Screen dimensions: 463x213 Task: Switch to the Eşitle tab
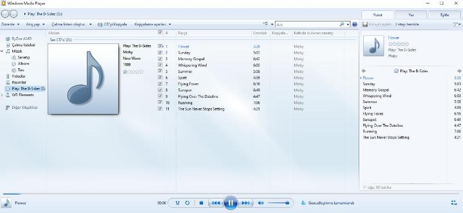pyautogui.click(x=444, y=14)
